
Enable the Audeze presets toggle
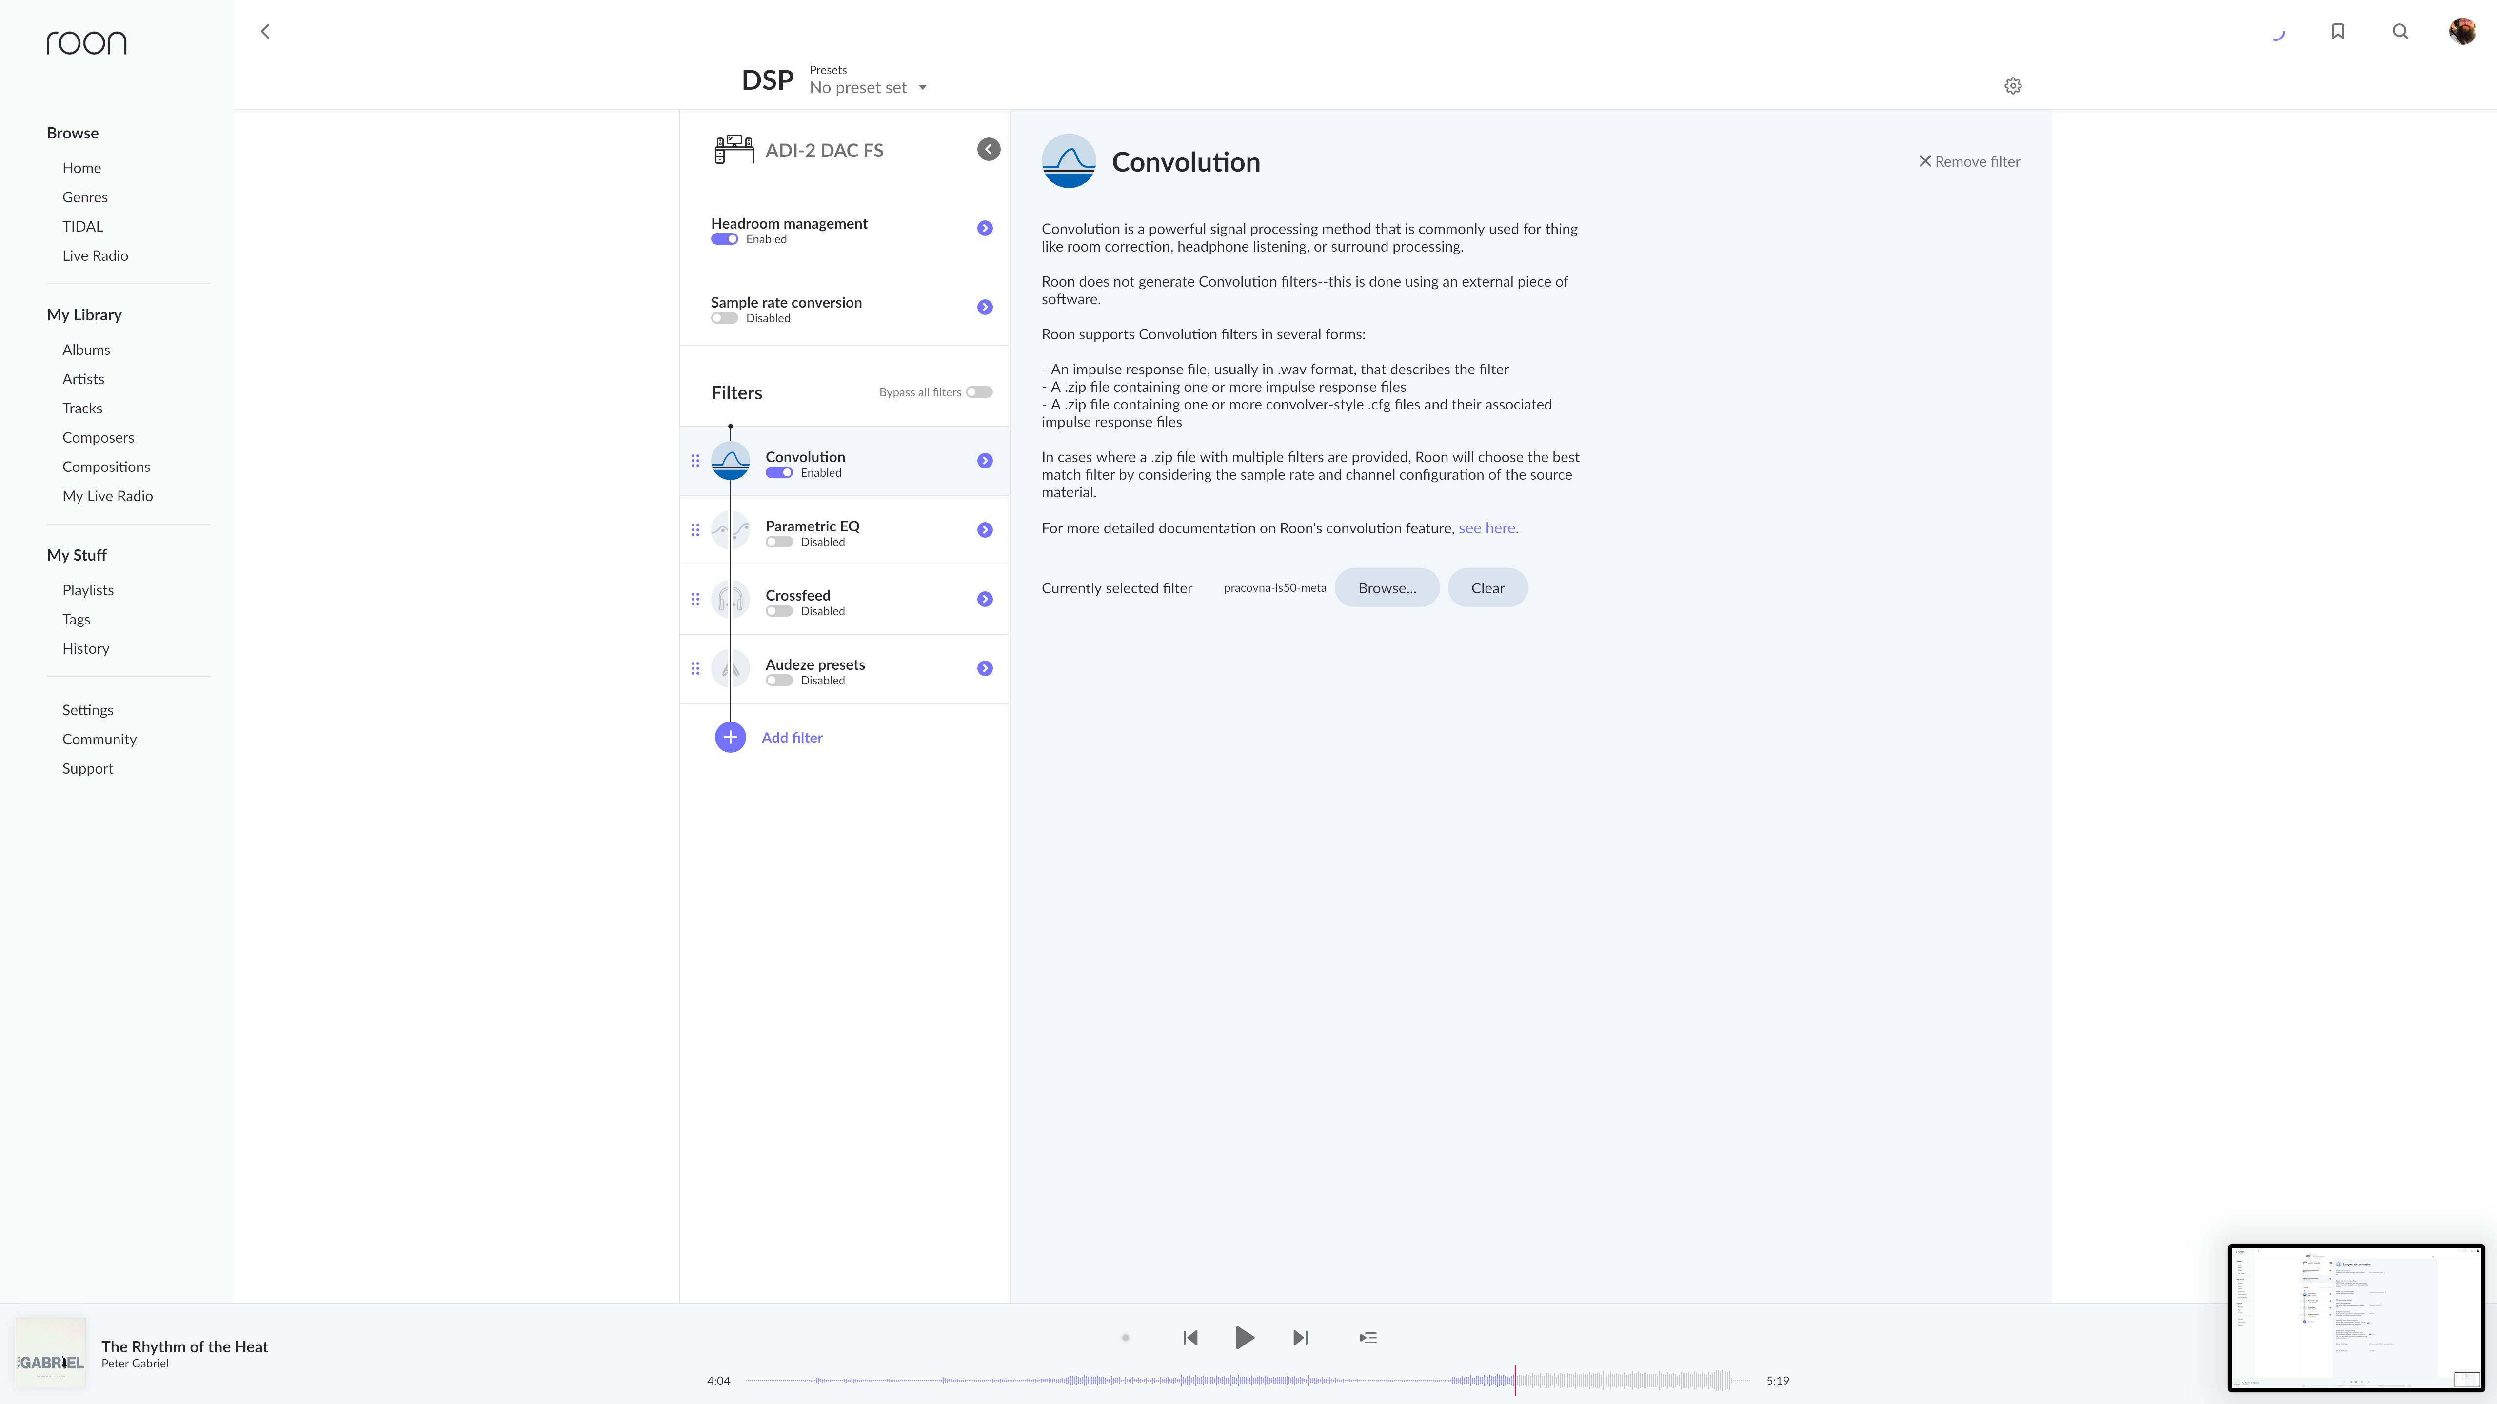pyautogui.click(x=778, y=680)
